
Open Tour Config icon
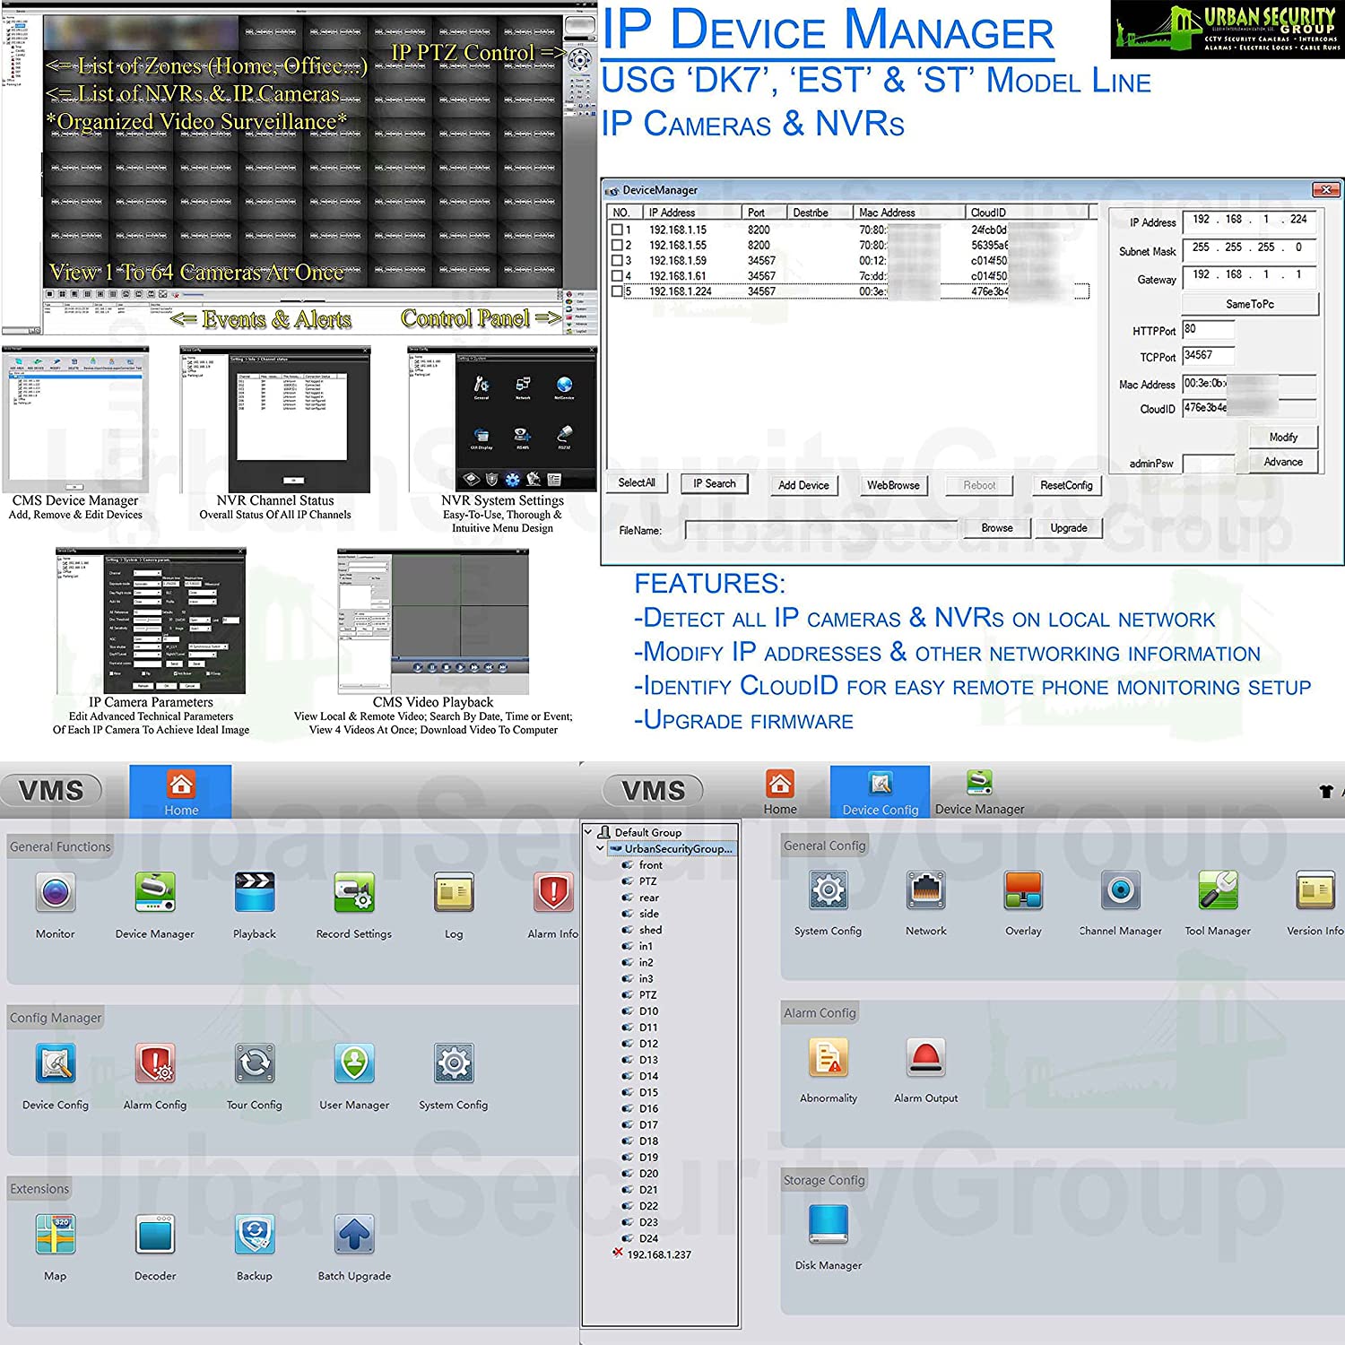coord(255,1063)
